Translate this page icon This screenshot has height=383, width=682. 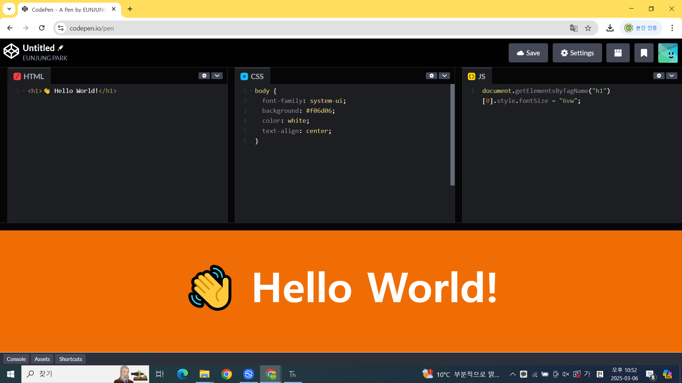pyautogui.click(x=574, y=28)
